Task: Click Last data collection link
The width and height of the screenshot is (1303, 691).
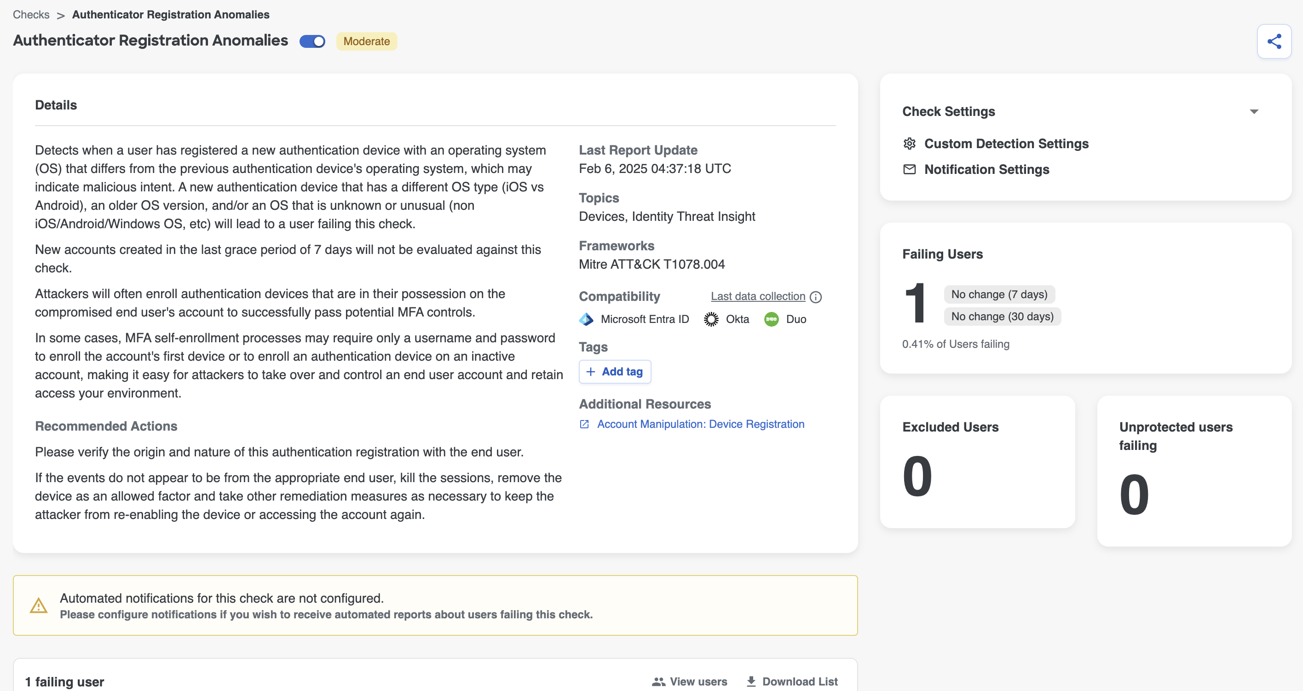Action: 757,296
